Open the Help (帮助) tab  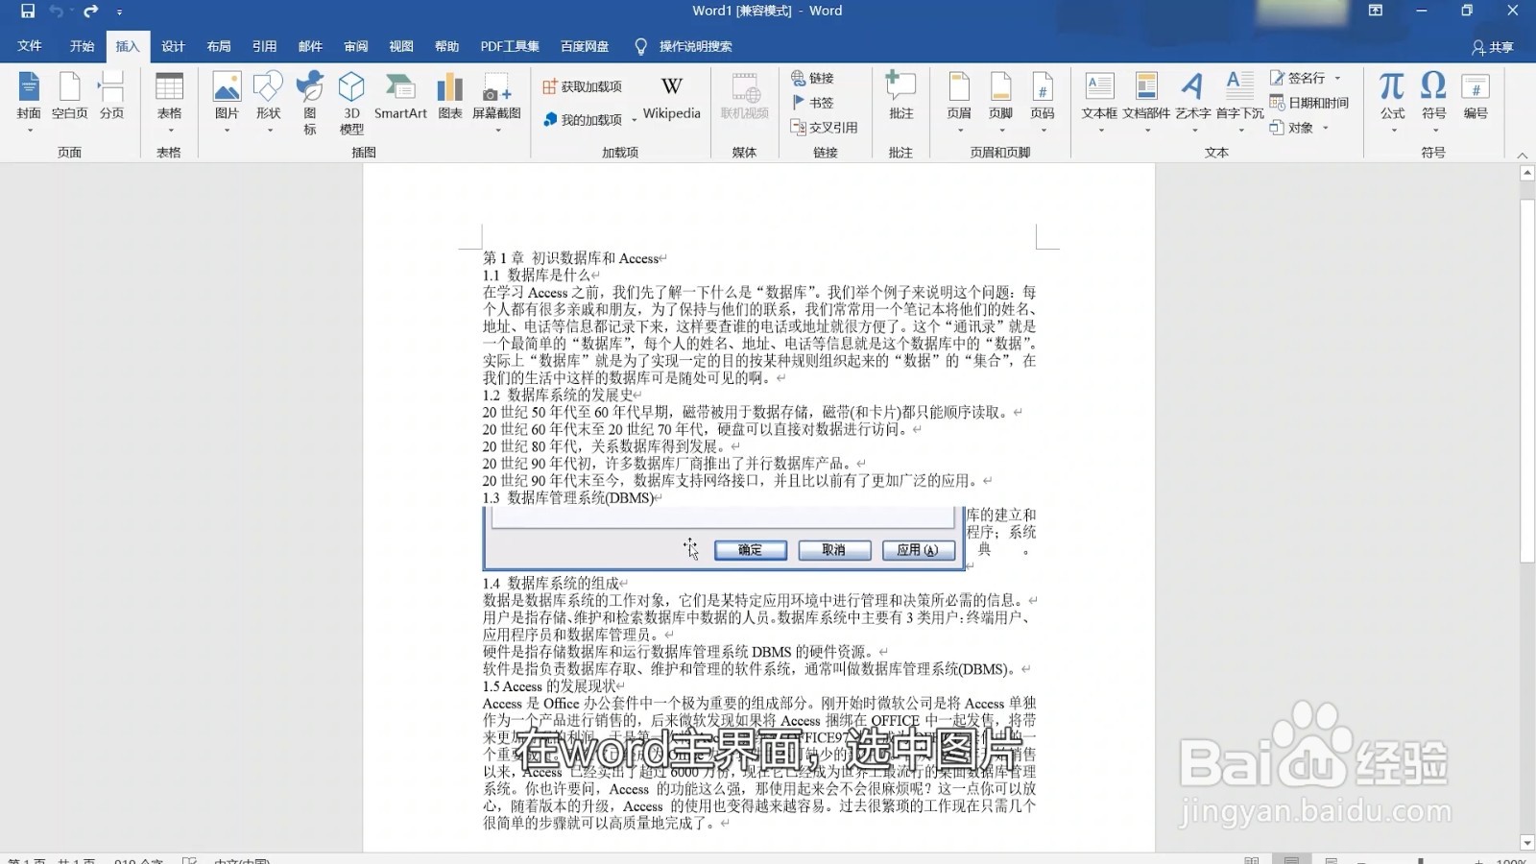tap(446, 46)
